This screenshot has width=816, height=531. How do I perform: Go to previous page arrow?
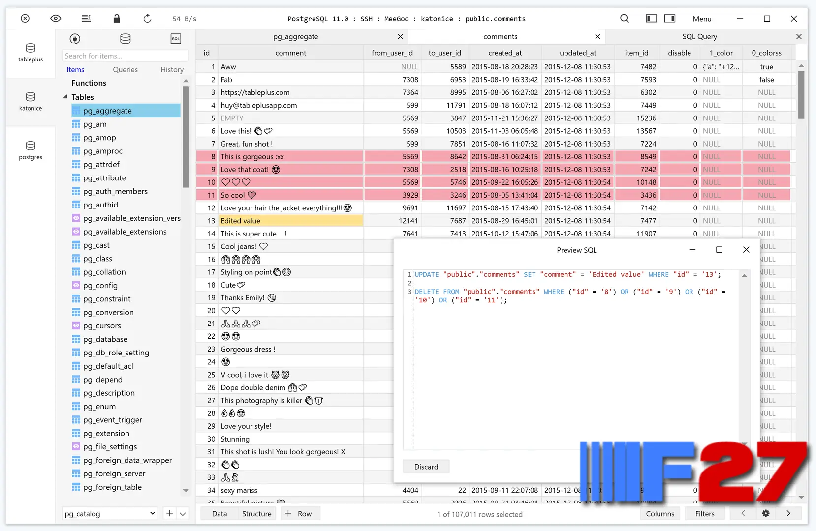[x=743, y=513]
